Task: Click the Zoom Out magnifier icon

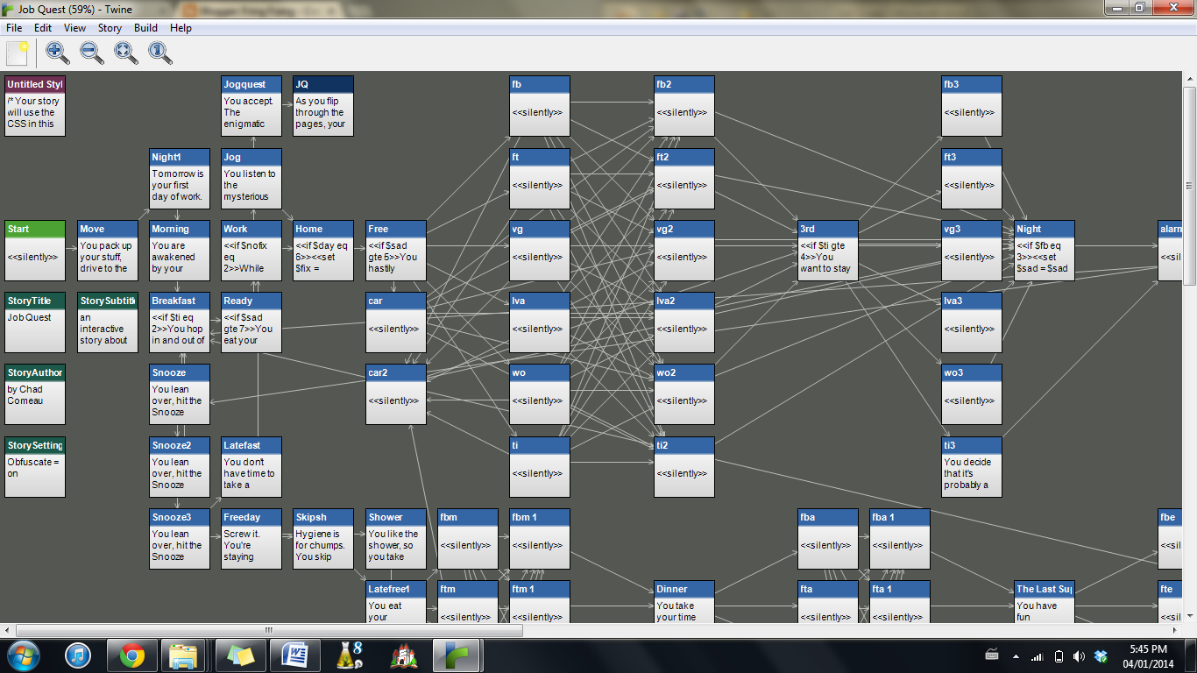Action: (92, 53)
